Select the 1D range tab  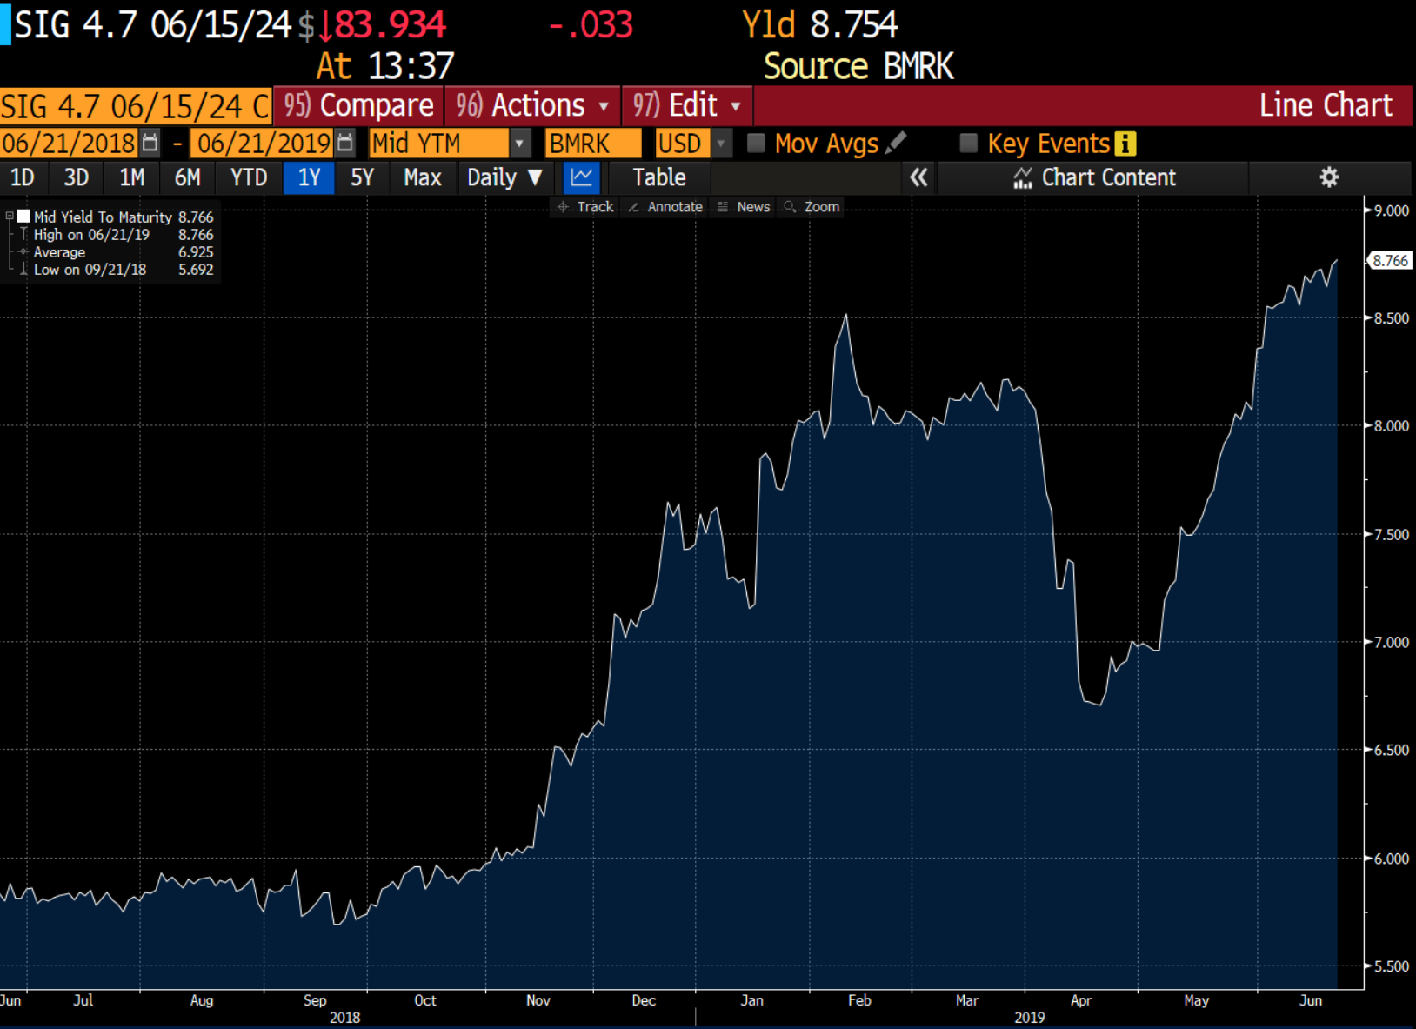click(23, 177)
